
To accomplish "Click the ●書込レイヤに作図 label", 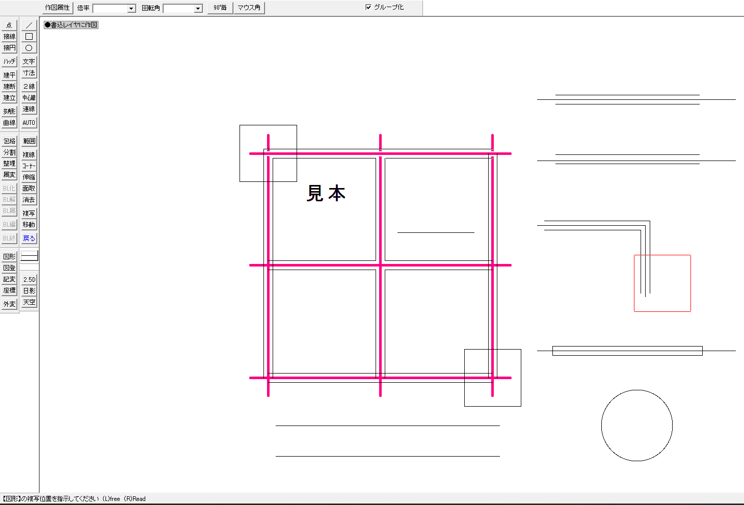I will coord(71,24).
